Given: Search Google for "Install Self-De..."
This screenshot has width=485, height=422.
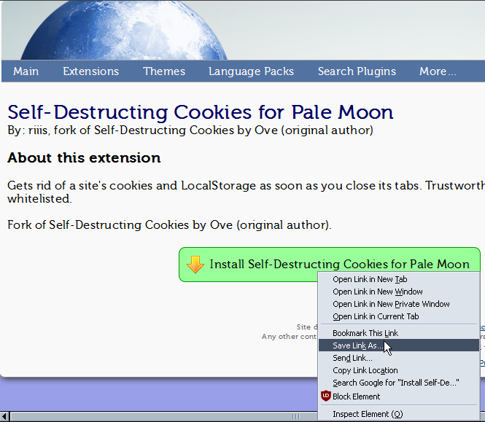Looking at the screenshot, I should click(x=399, y=383).
